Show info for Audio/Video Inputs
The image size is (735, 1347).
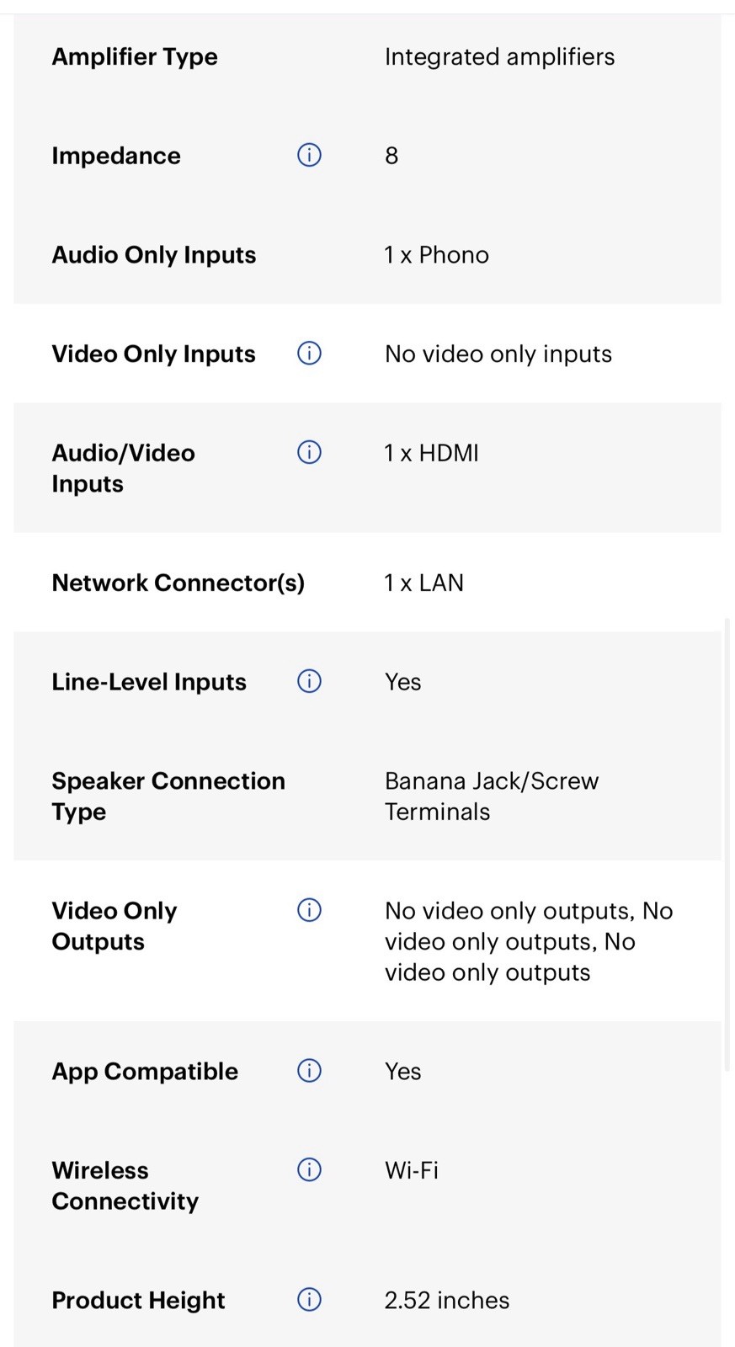pyautogui.click(x=309, y=452)
